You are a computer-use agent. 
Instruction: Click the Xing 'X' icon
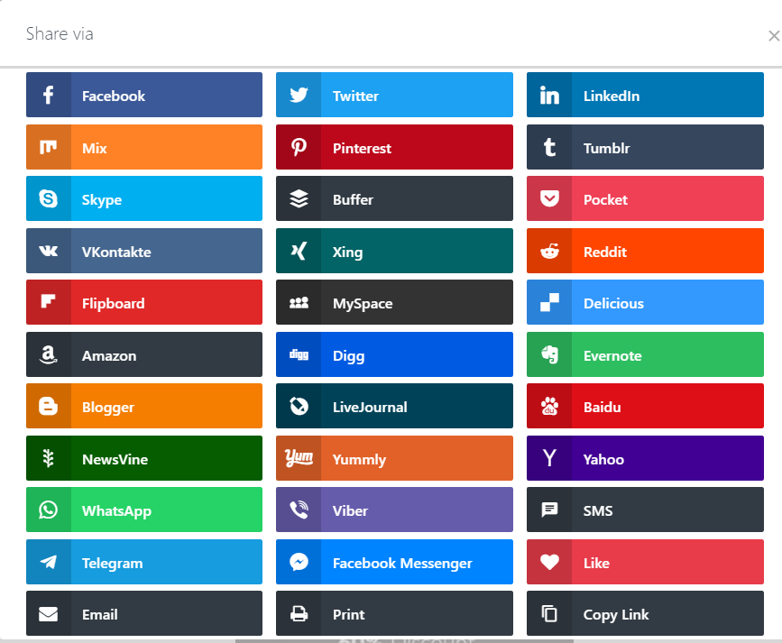[299, 251]
